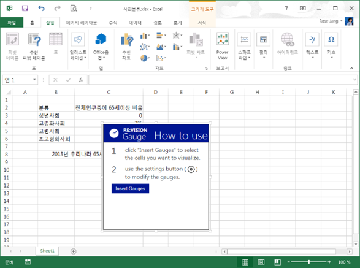Launch Power View report
Image resolution: width=360 pixels, height=268 pixels.
(223, 46)
